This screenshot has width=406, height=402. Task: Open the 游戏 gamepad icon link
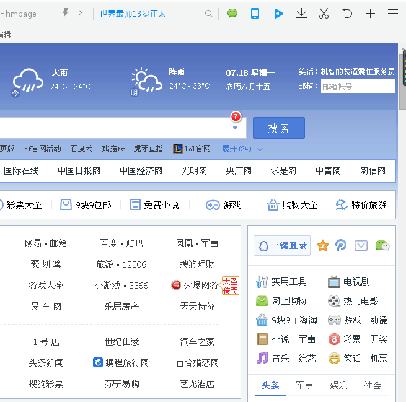point(223,204)
